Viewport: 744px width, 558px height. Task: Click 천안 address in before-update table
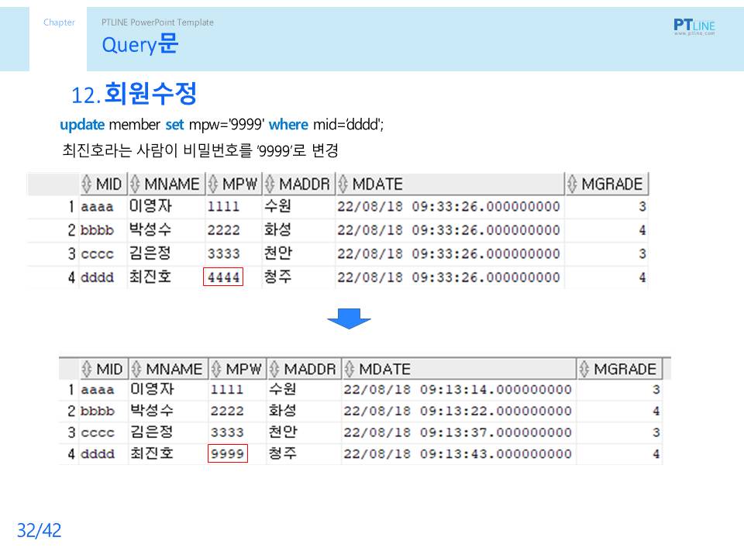(278, 253)
